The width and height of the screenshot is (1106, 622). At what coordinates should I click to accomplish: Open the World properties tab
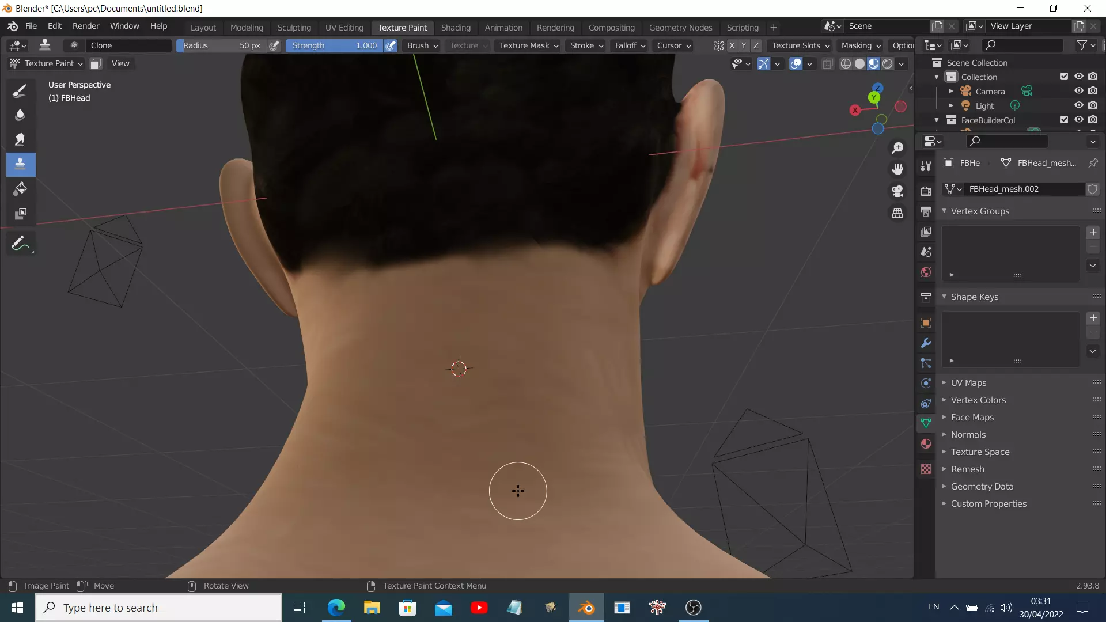click(926, 272)
